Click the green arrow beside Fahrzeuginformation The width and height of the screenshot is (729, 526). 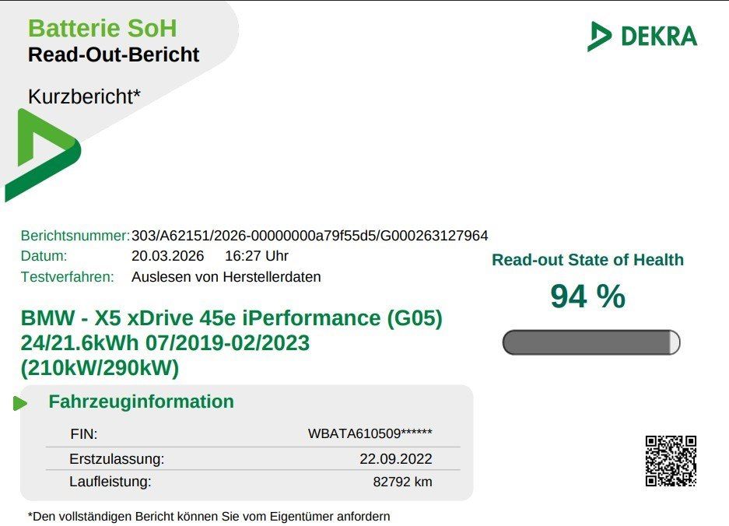click(20, 403)
